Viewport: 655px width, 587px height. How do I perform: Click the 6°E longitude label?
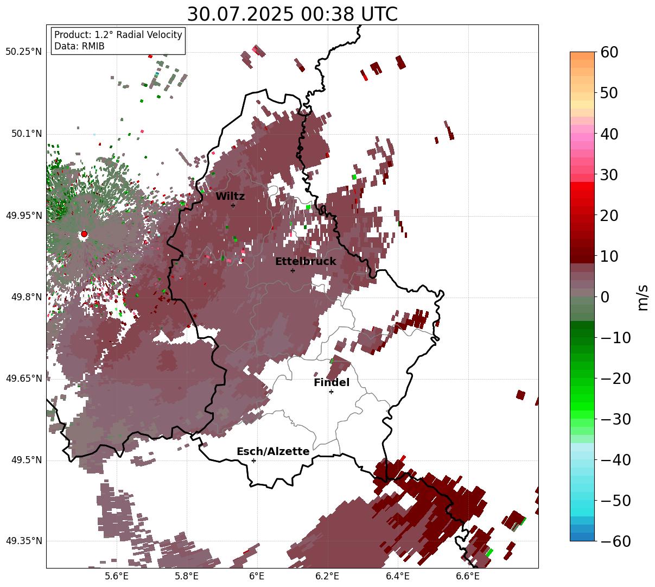(257, 576)
